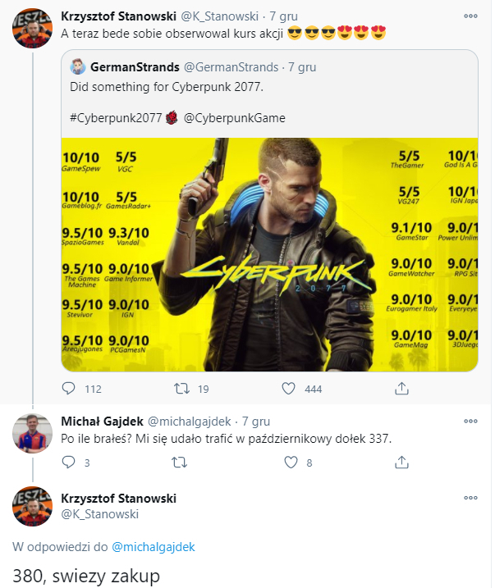Open more options on top tweet

(470, 16)
